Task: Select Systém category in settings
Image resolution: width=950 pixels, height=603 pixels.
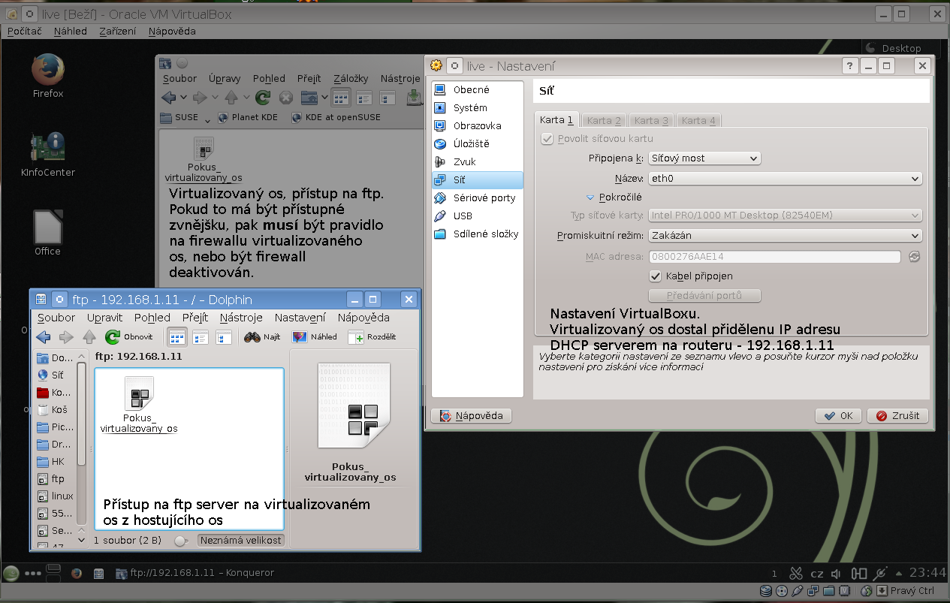Action: [x=478, y=108]
